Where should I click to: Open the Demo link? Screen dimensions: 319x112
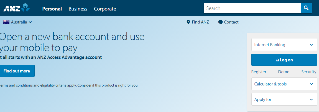point(284,72)
